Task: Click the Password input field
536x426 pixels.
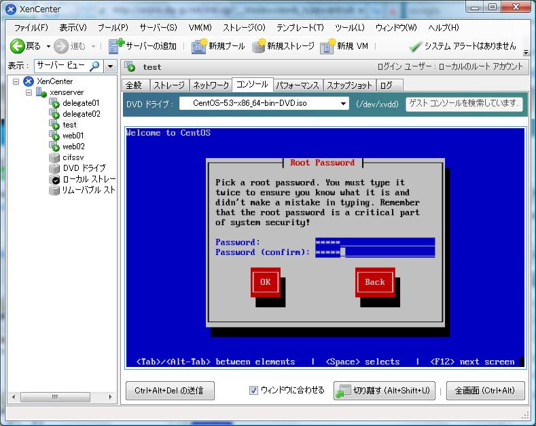Action: [x=375, y=242]
